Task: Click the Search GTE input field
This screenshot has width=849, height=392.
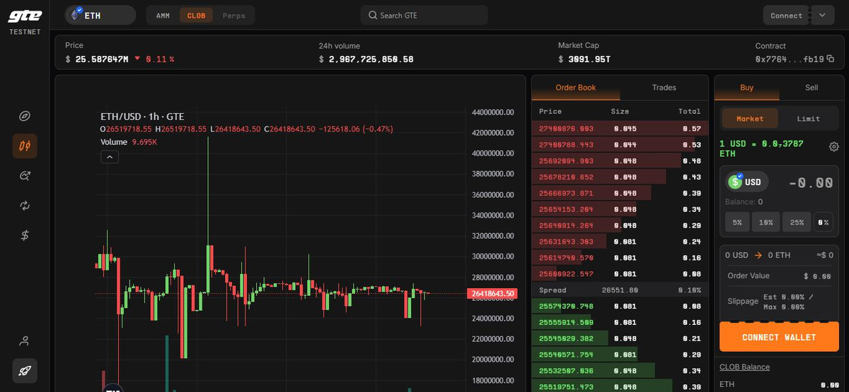Action: 423,16
